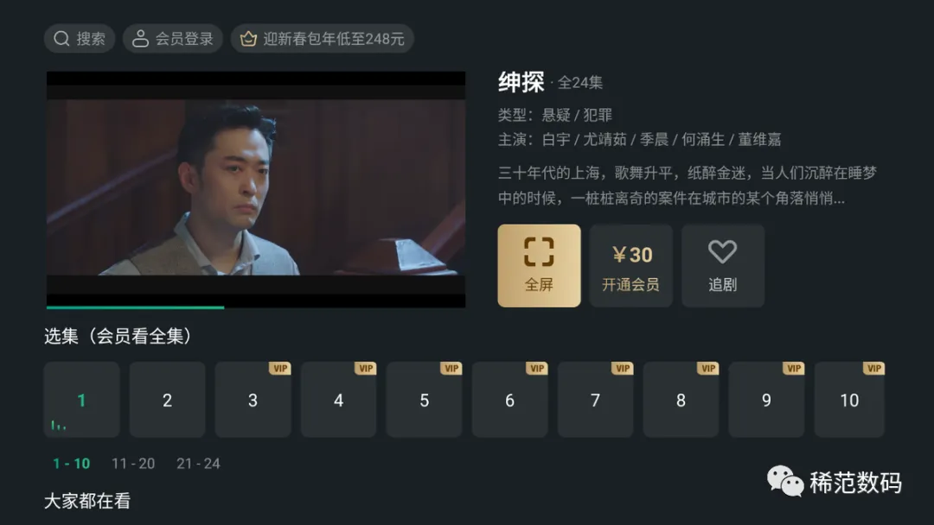This screenshot has height=525, width=934.
Task: Select episode 7
Action: [595, 400]
